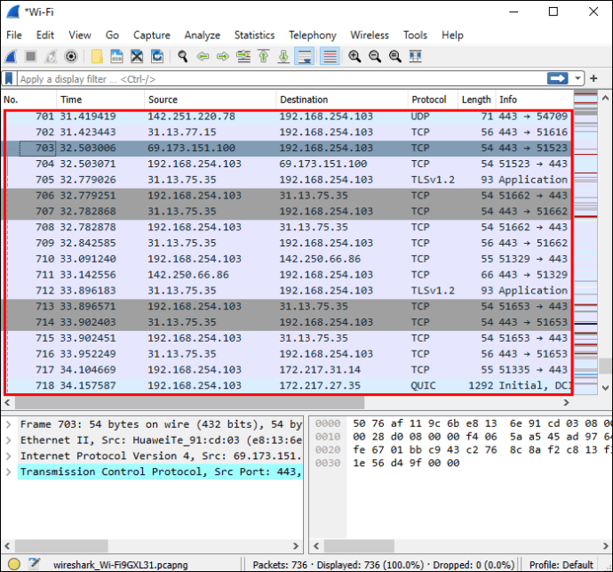Toggle packet list colorization
Image resolution: width=613 pixels, height=572 pixels.
(x=330, y=56)
